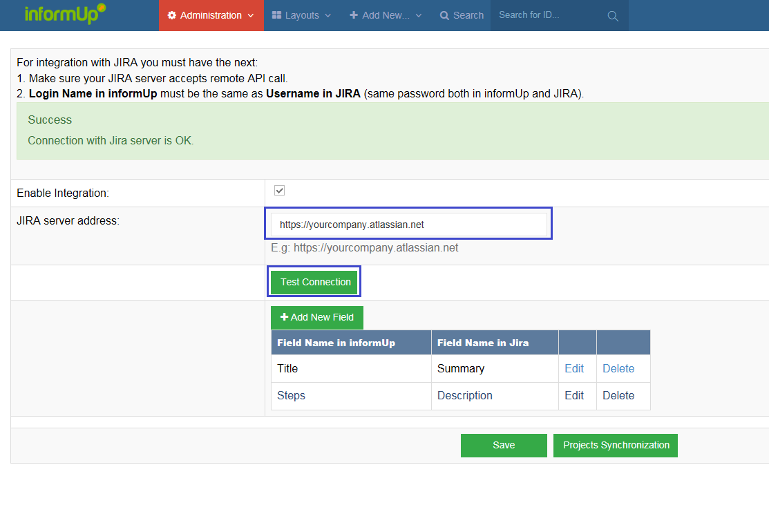Toggle the Enable Integration checkbox
The image size is (769, 523).
point(280,191)
